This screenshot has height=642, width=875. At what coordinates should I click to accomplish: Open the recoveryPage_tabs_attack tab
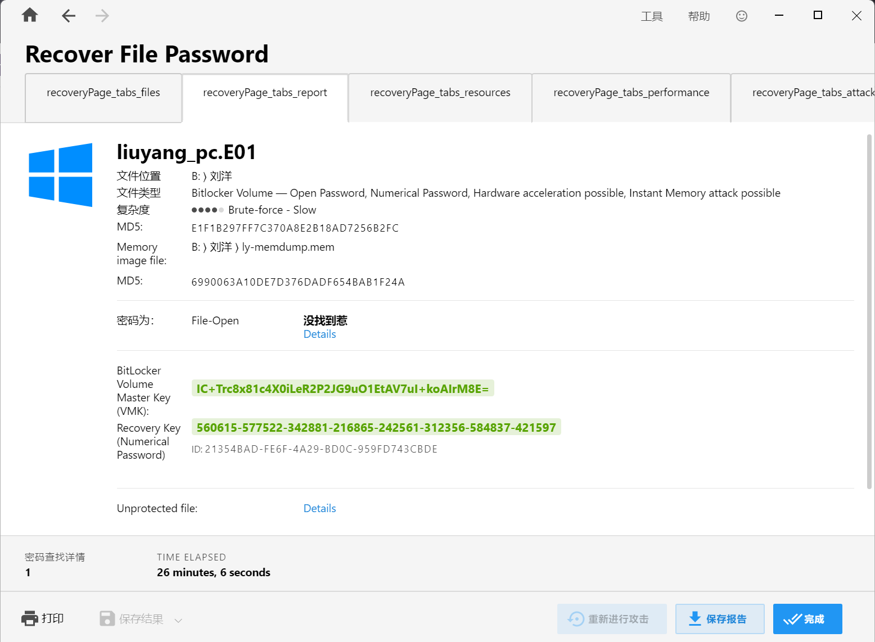coord(803,98)
